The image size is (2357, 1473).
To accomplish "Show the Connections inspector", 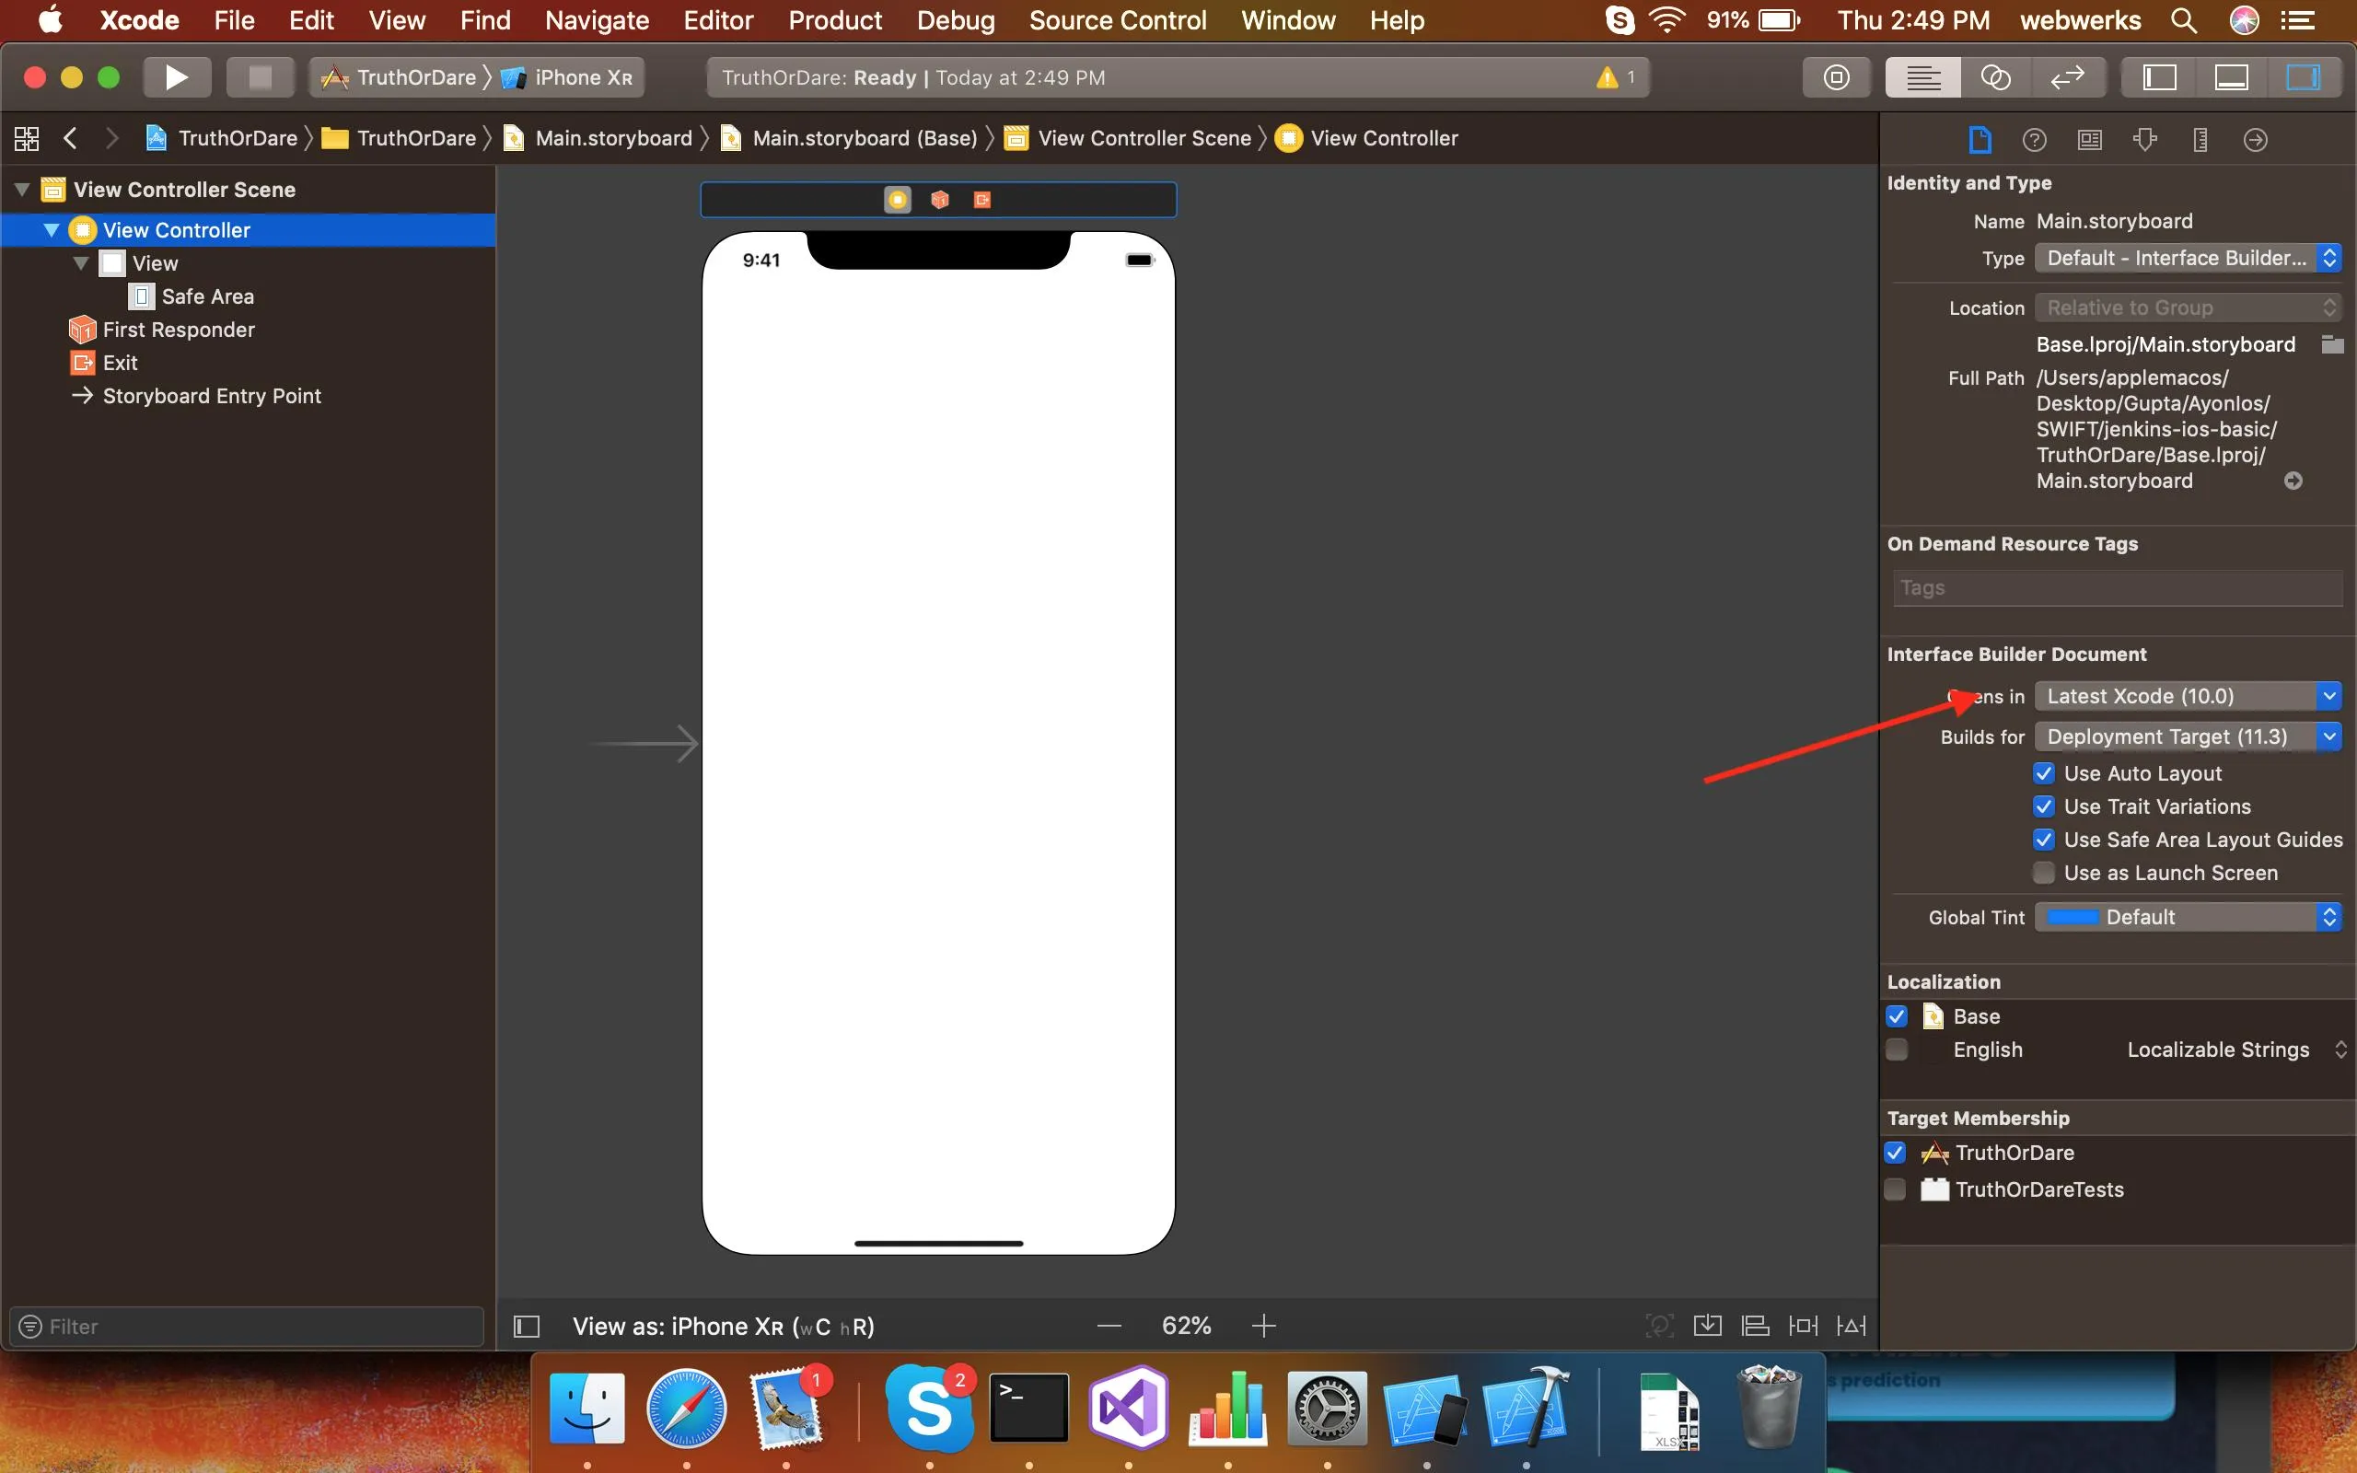I will pos(2256,139).
